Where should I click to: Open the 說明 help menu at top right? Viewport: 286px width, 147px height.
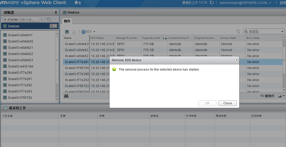pos(283,3)
